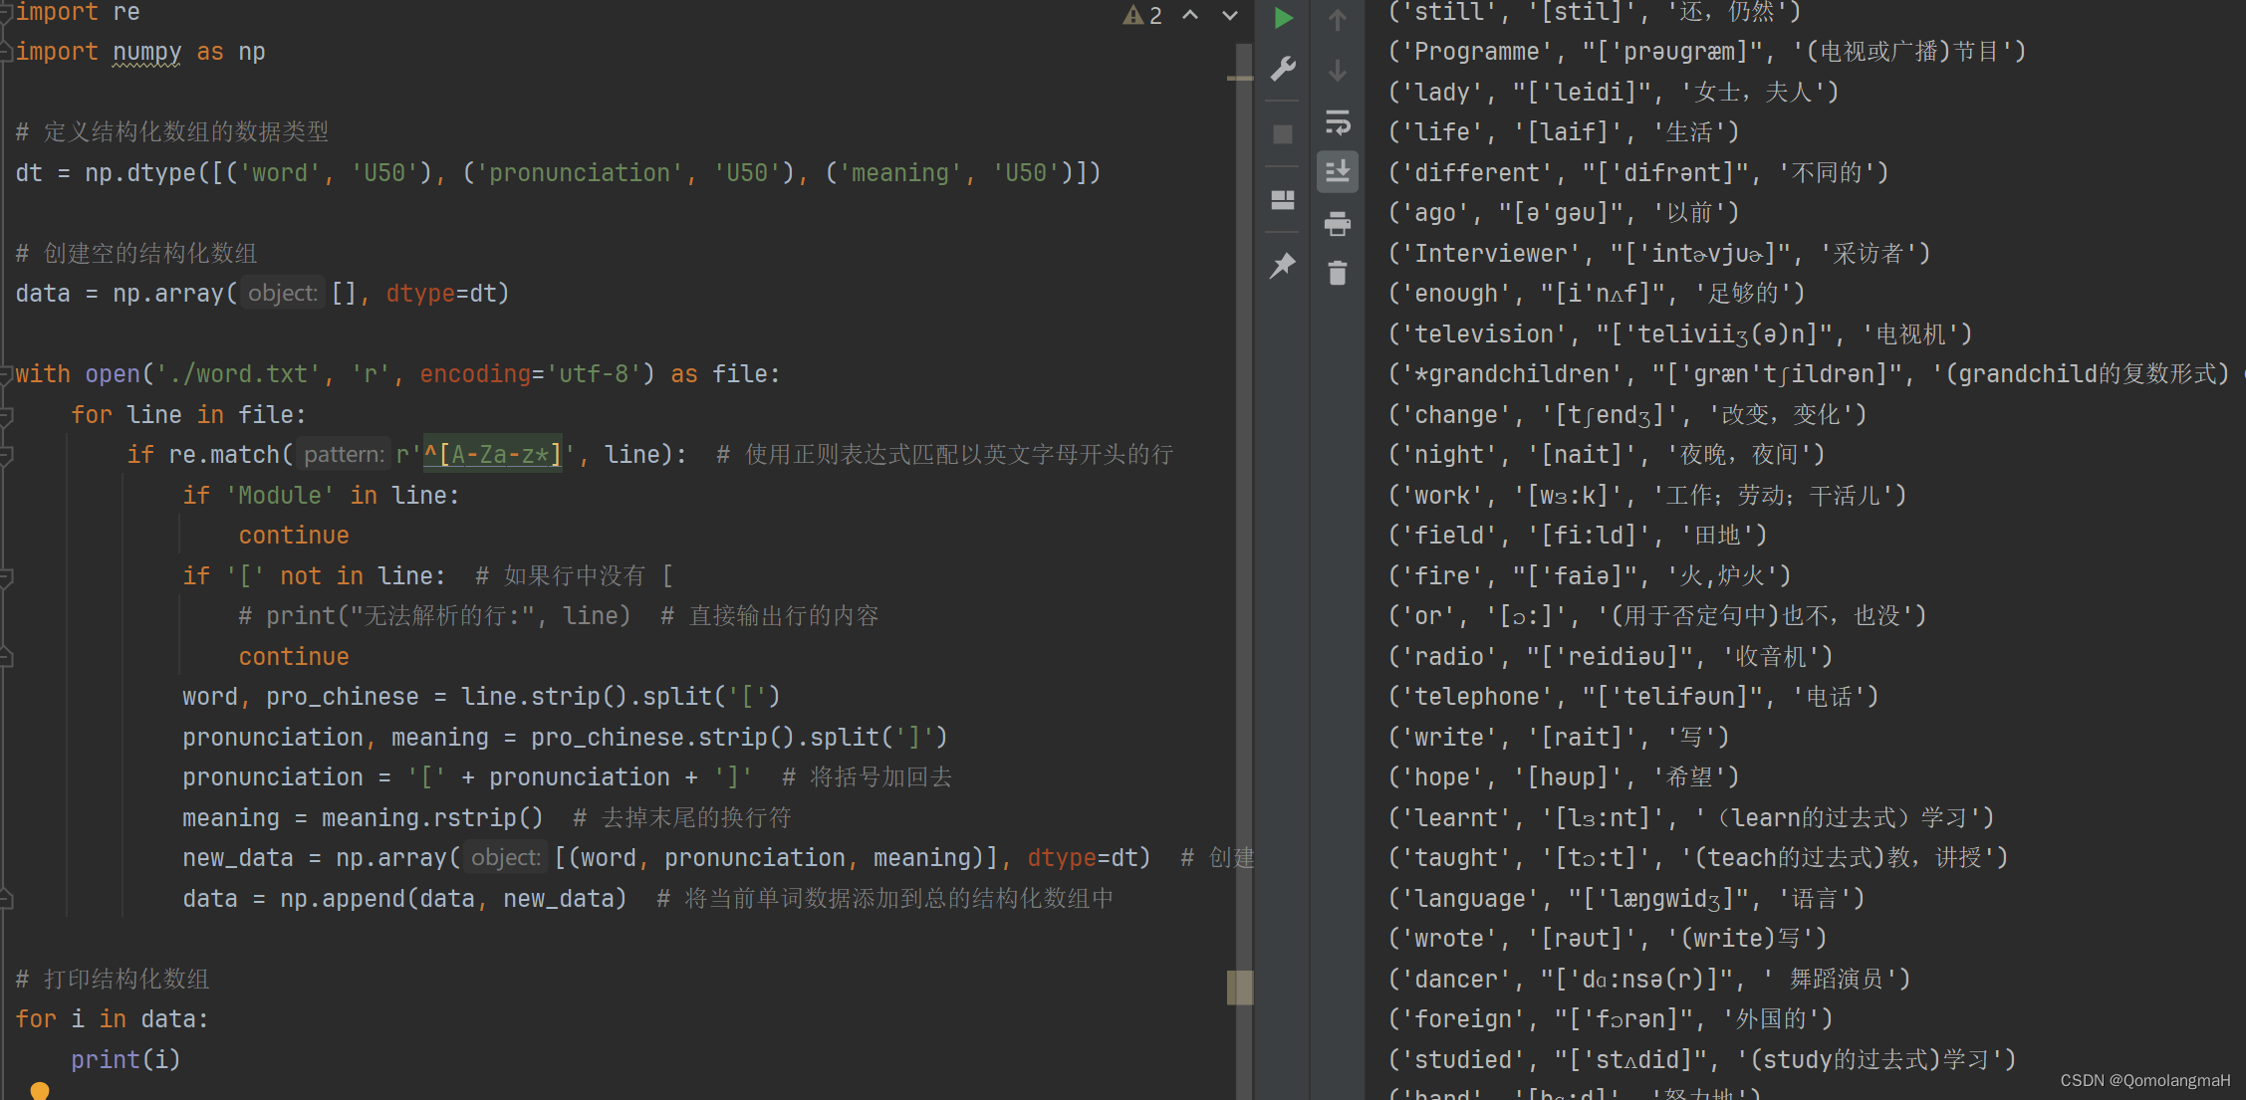Image resolution: width=2246 pixels, height=1100 pixels.
Task: Click the Delete/trash icon
Action: [x=1337, y=272]
